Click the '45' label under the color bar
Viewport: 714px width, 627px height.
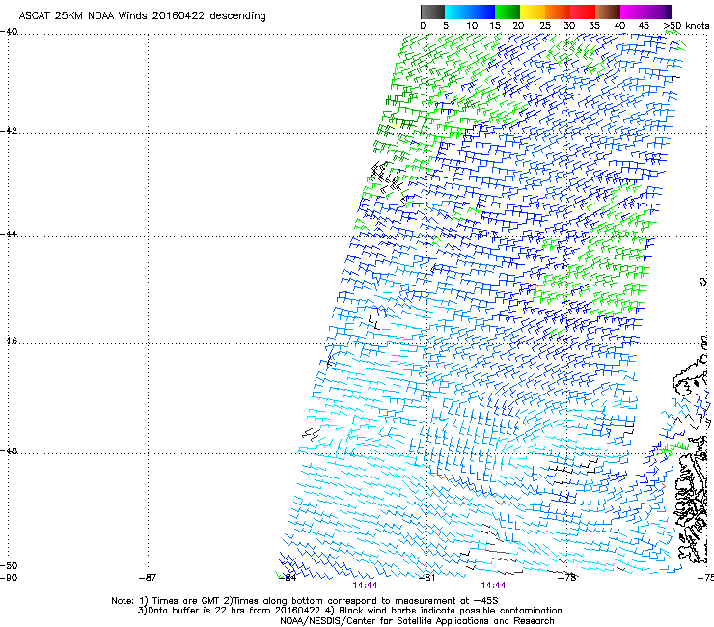[644, 26]
